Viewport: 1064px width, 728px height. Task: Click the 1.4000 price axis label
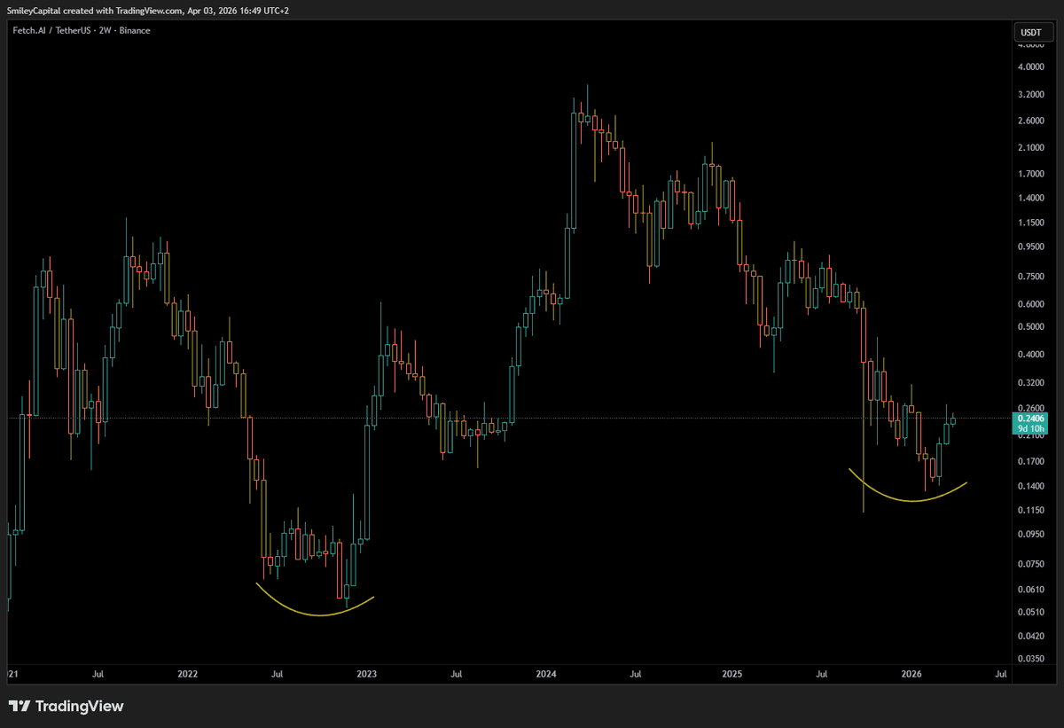pos(1031,198)
